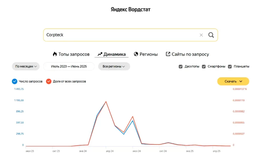The image size is (269, 160).
Task: Click the 1 493,75 left axis value
Action: (x=19, y=89)
